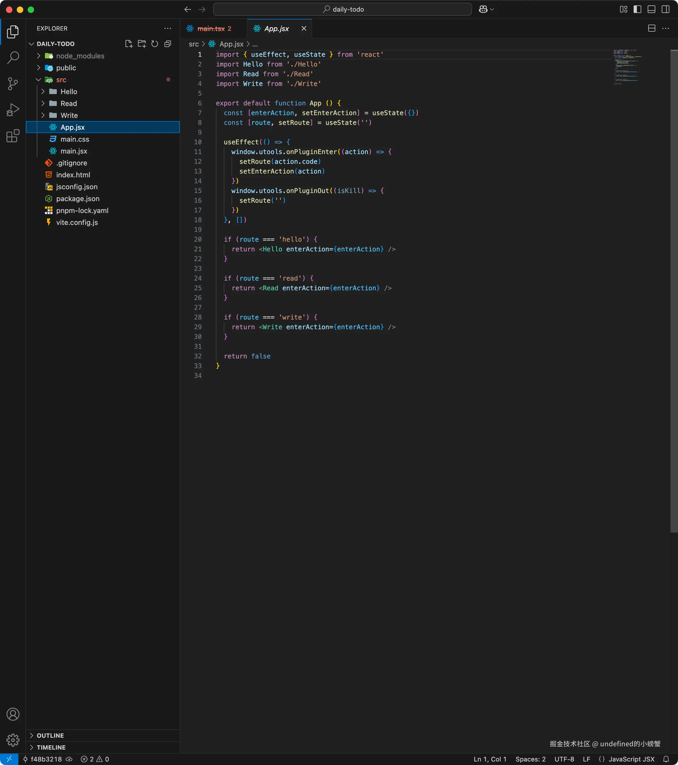The height and width of the screenshot is (765, 678).
Task: Expand the OUTLINE section
Action: click(50, 736)
